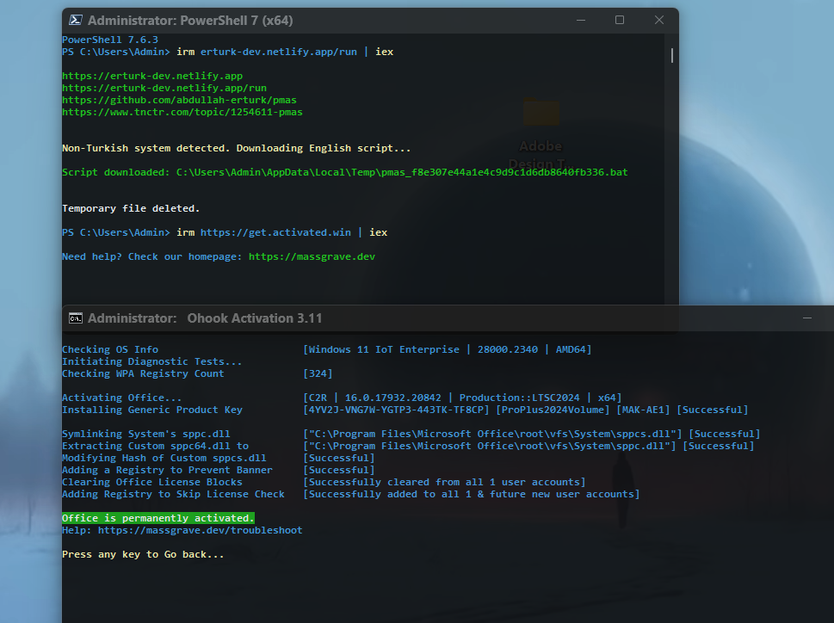Open the massgrave.dev/troubleshoot help link

(200, 531)
